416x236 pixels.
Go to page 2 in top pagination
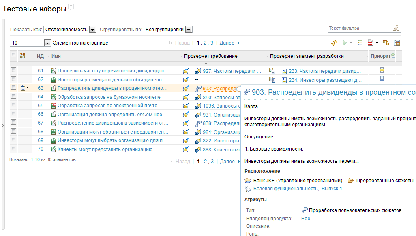[205, 43]
